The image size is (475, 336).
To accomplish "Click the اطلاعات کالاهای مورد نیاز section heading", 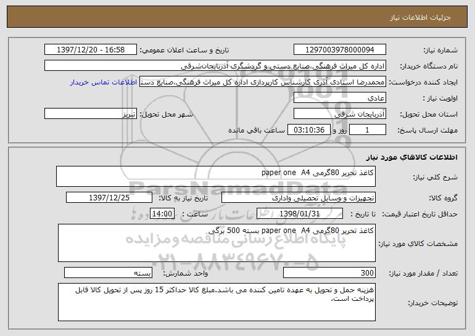I will tap(411, 157).
